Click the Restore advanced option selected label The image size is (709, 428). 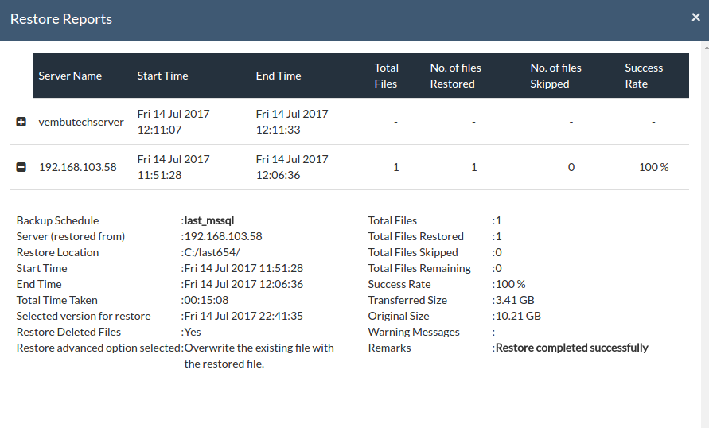click(99, 348)
